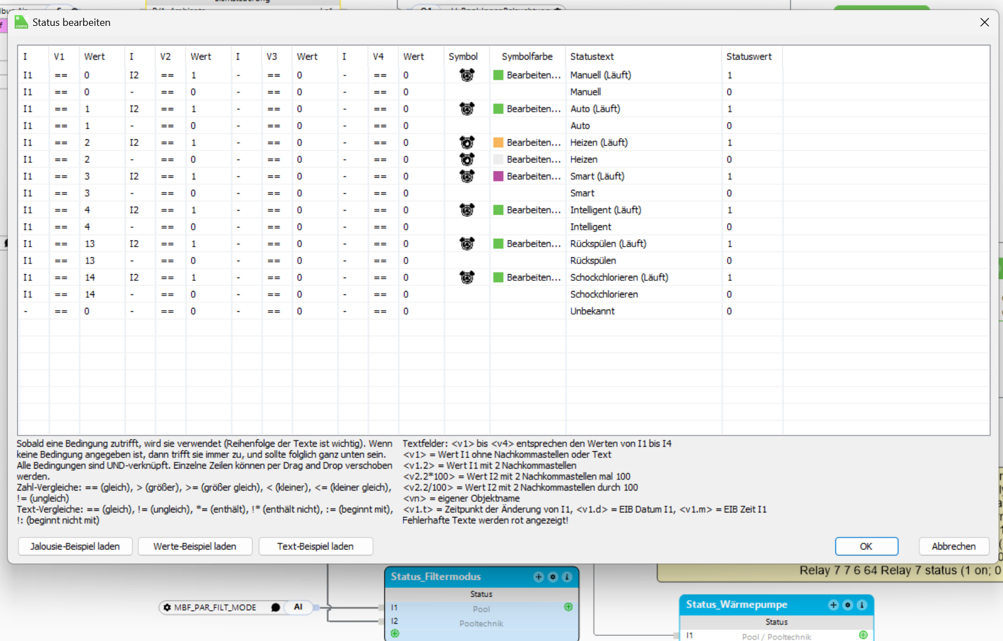Viewport: 1003px width, 641px height.
Task: Open gear settings on Status_Filtermodus block
Action: (553, 577)
